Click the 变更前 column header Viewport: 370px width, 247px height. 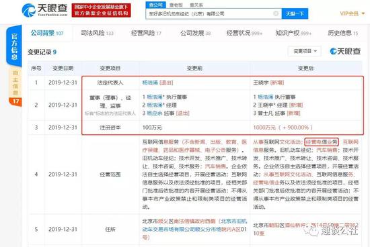pos(194,68)
